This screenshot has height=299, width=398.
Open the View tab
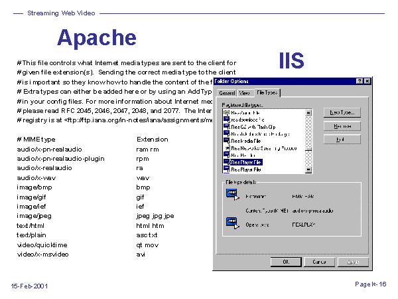click(x=244, y=93)
